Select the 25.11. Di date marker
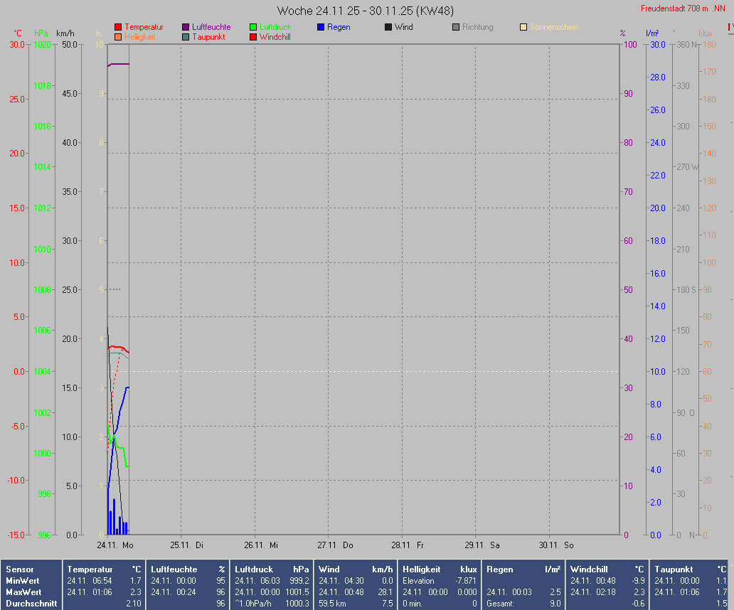The image size is (734, 610). pos(185,545)
